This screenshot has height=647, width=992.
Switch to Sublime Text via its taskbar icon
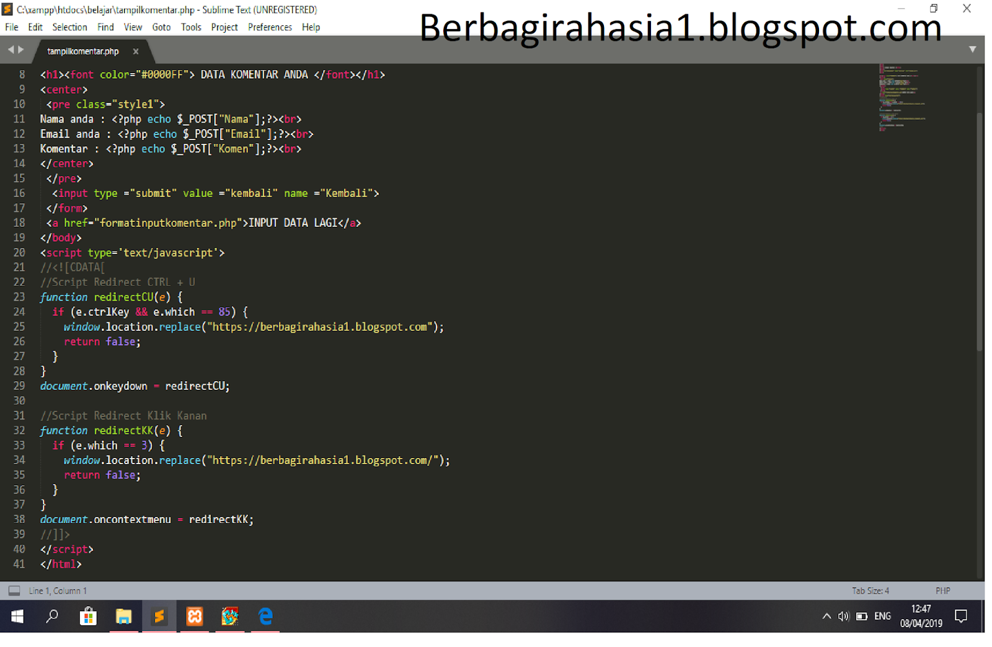point(159,616)
